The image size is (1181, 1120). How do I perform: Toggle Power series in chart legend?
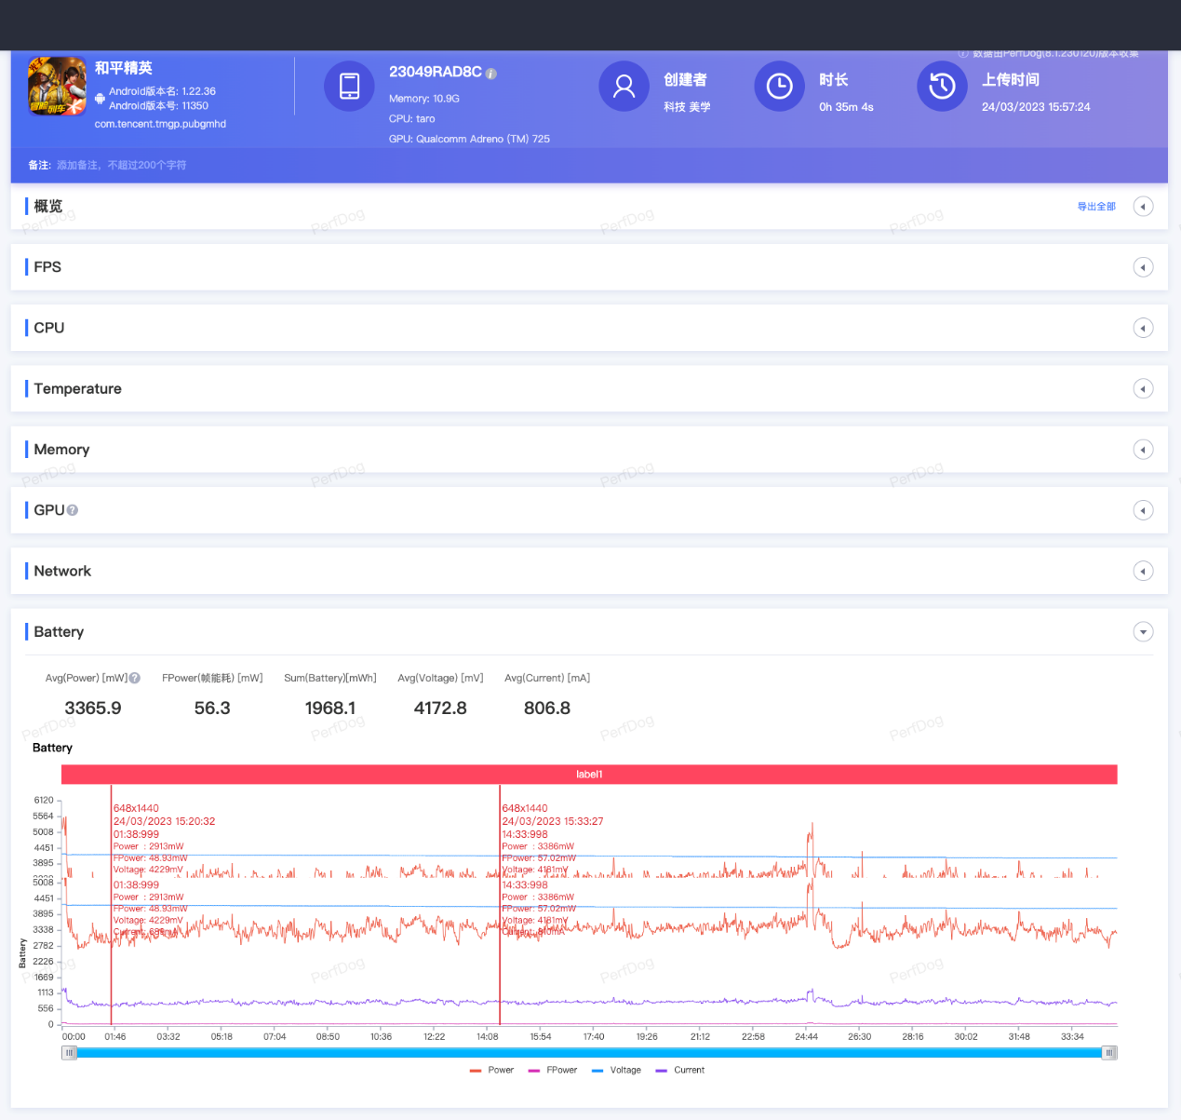click(x=492, y=1070)
